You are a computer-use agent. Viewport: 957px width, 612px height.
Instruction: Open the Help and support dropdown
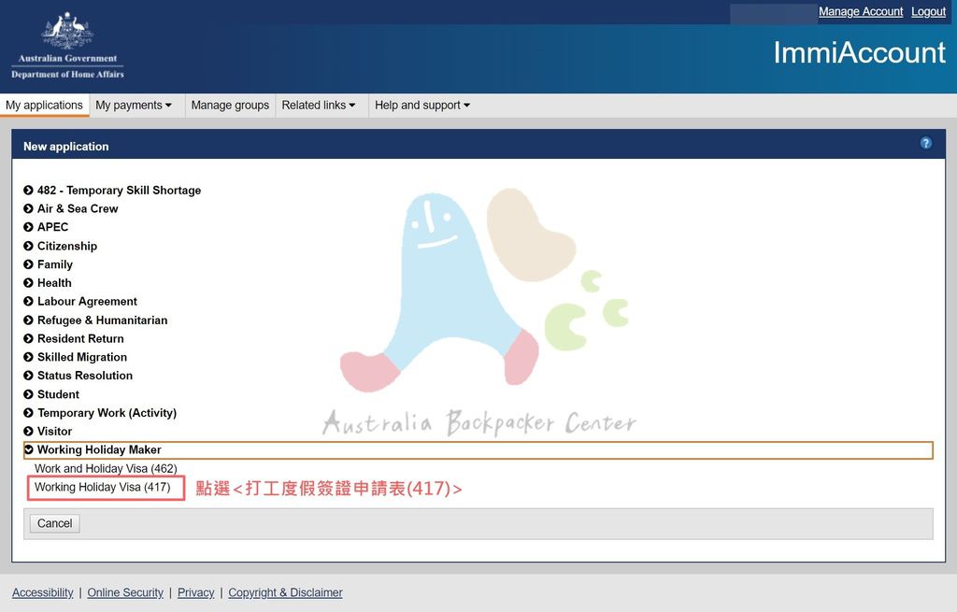(422, 105)
